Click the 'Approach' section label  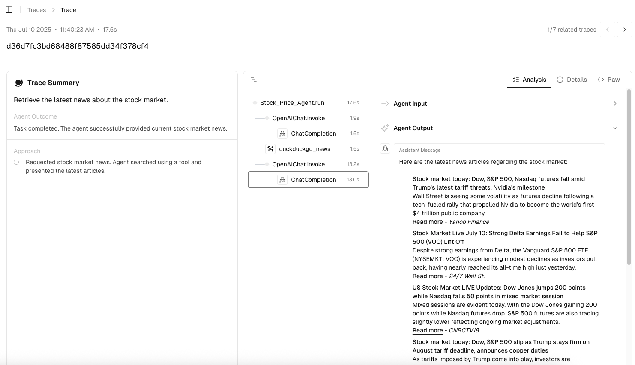pyautogui.click(x=27, y=151)
